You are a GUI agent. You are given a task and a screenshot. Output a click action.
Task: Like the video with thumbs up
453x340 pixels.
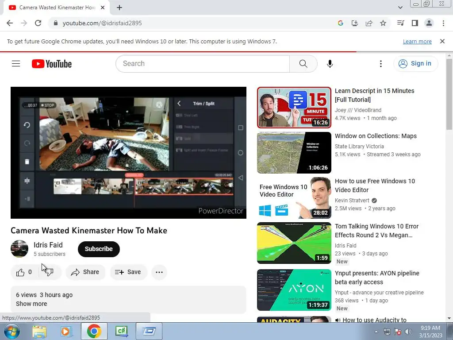[x=24, y=272]
